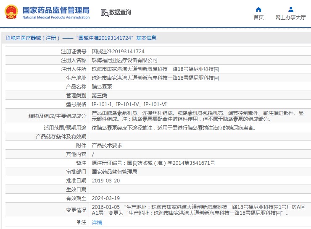Image resolution: width=311 pixels, height=229 pixels.
Task: Open the data query magnifier icon
Action: pyautogui.click(x=105, y=13)
